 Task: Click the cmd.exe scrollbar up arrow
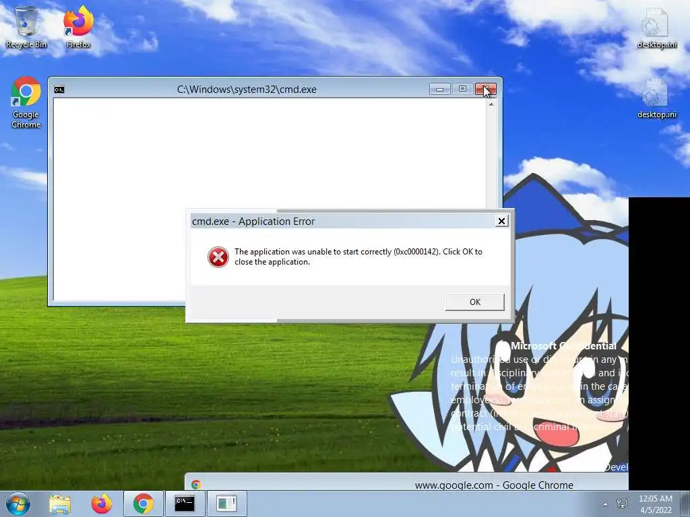point(491,104)
